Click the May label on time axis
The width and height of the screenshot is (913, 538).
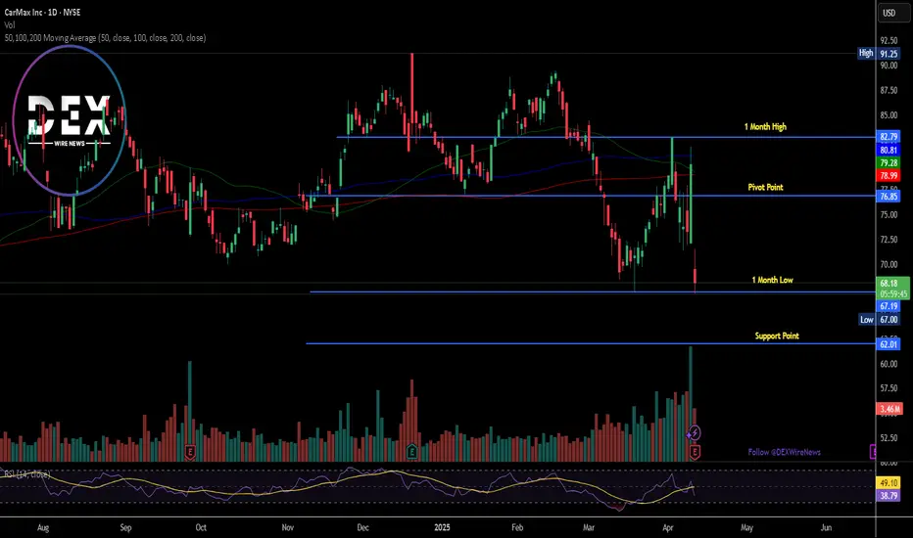[x=747, y=527]
